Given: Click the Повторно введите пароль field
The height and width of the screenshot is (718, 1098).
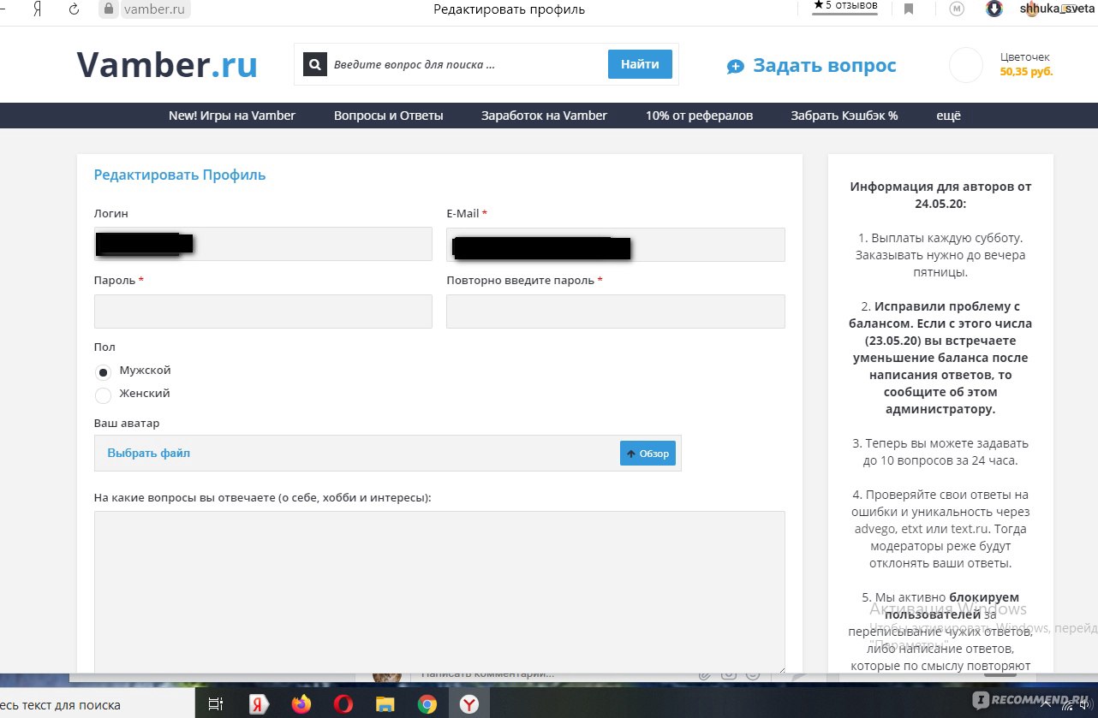Looking at the screenshot, I should point(616,312).
